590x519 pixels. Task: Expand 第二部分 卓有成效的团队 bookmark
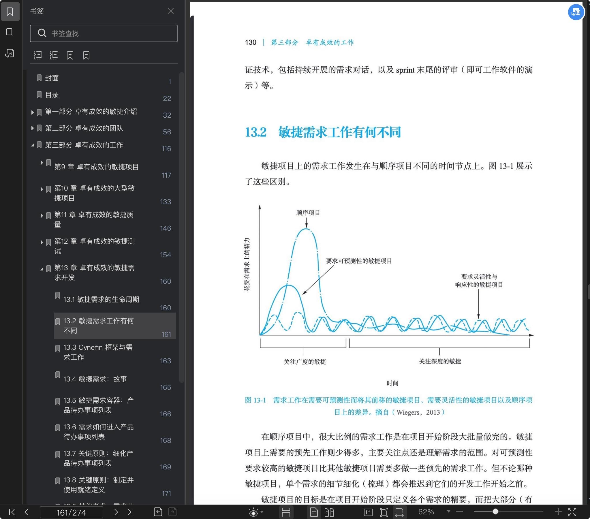click(32, 128)
